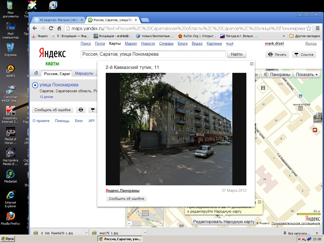Image resolution: width=324 pixels, height=243 pixels.
Task: Expand hidden bookmarks with the » chevron
Action: tap(284, 36)
